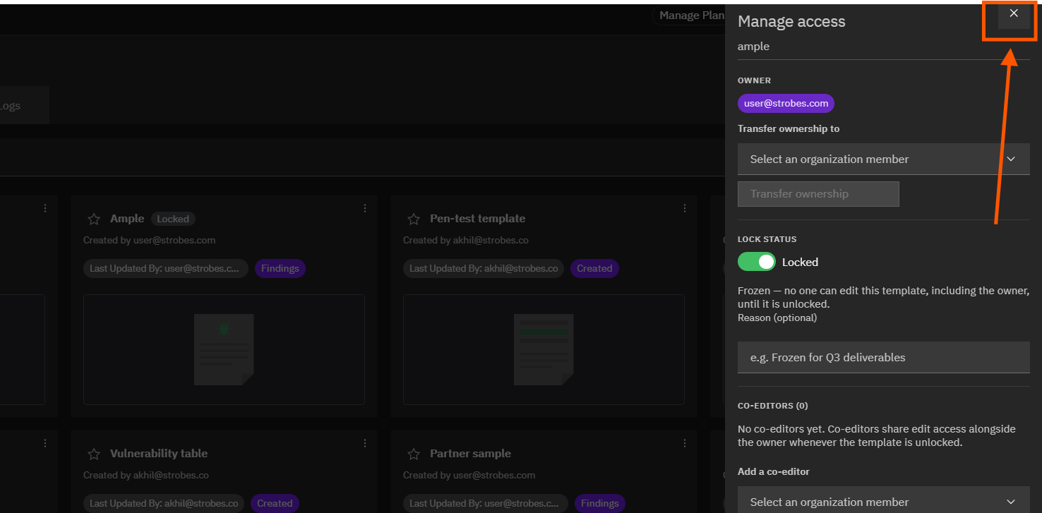
Task: Open the 'Transfer ownership to' member dropdown
Action: click(x=884, y=159)
